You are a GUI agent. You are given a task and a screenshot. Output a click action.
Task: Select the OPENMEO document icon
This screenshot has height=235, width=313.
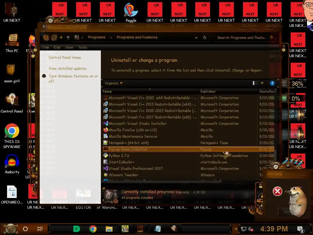pos(12,195)
